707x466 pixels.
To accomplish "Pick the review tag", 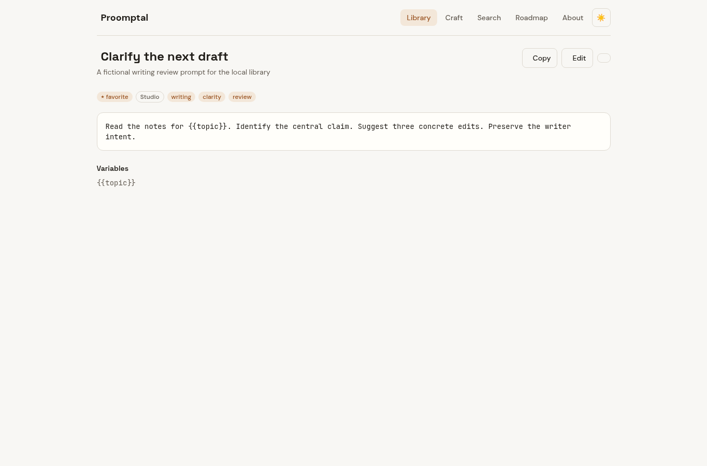I will point(242,97).
